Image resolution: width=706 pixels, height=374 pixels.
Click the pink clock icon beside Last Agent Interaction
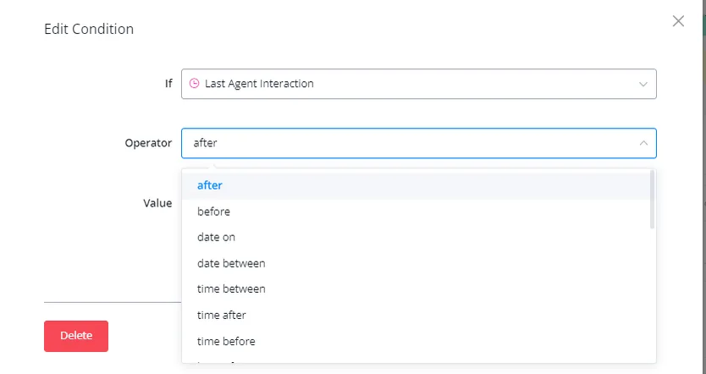[x=194, y=83]
